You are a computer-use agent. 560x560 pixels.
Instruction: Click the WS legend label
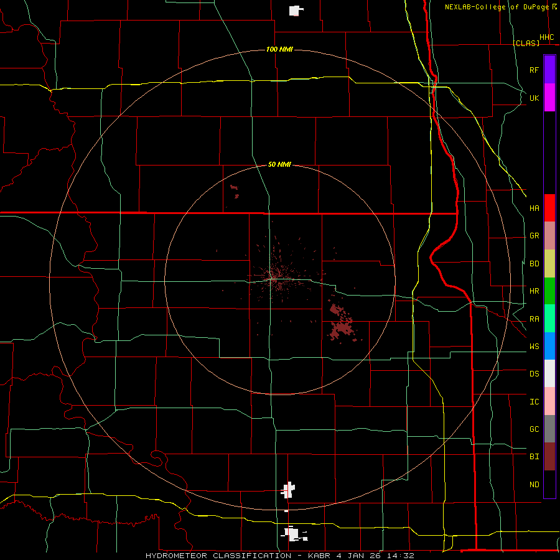(534, 346)
